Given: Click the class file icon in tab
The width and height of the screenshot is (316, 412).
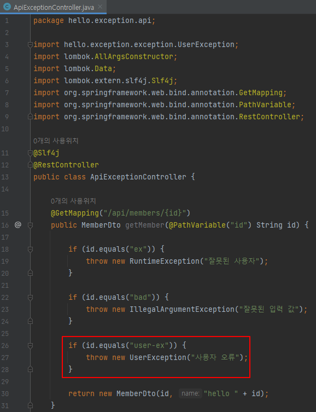Looking at the screenshot, I should 8,7.
